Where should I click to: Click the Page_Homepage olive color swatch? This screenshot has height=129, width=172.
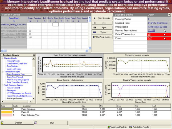[7, 109]
